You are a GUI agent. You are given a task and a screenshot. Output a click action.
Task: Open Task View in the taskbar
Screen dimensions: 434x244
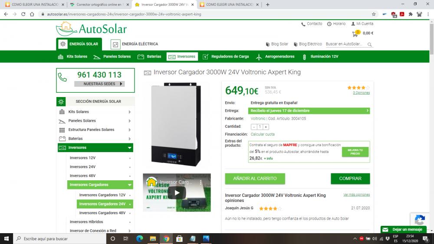(126, 238)
